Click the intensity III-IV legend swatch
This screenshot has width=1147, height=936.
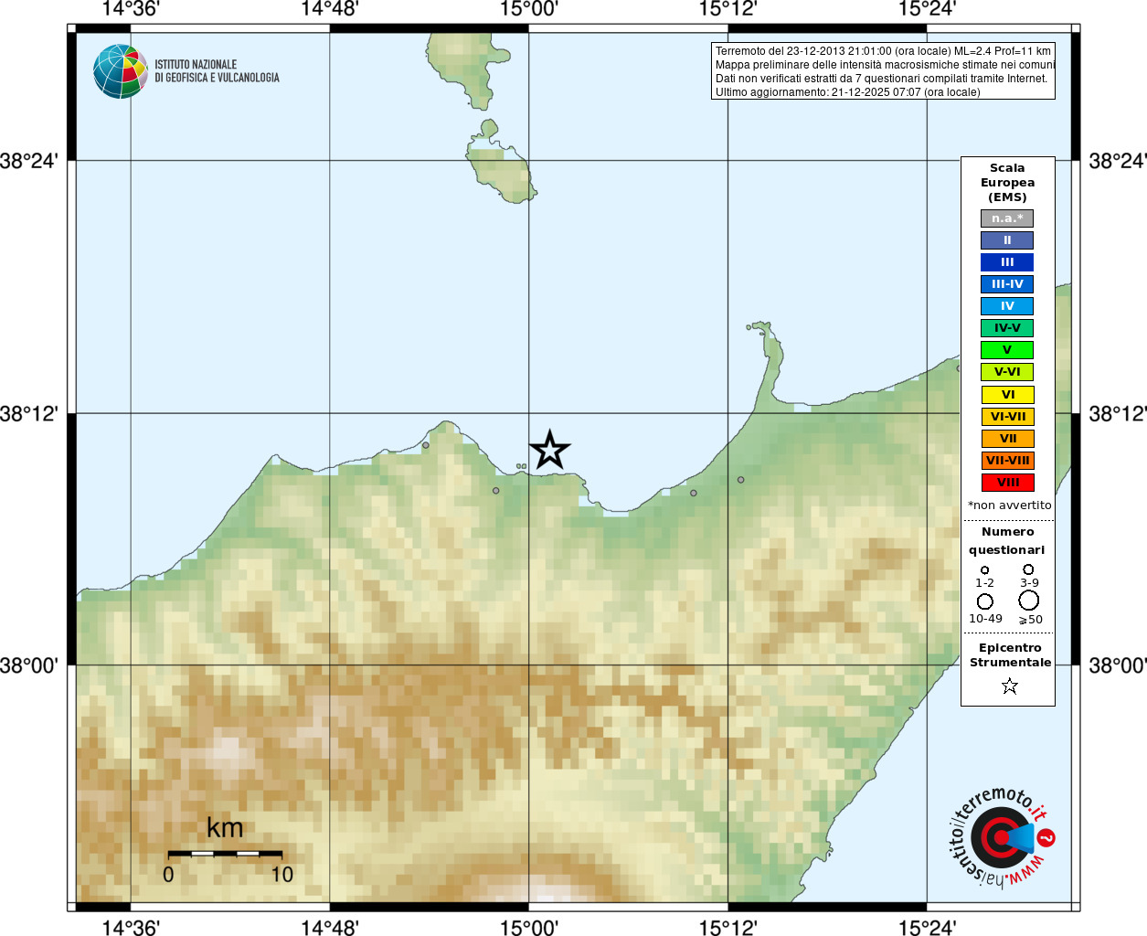pyautogui.click(x=1007, y=284)
